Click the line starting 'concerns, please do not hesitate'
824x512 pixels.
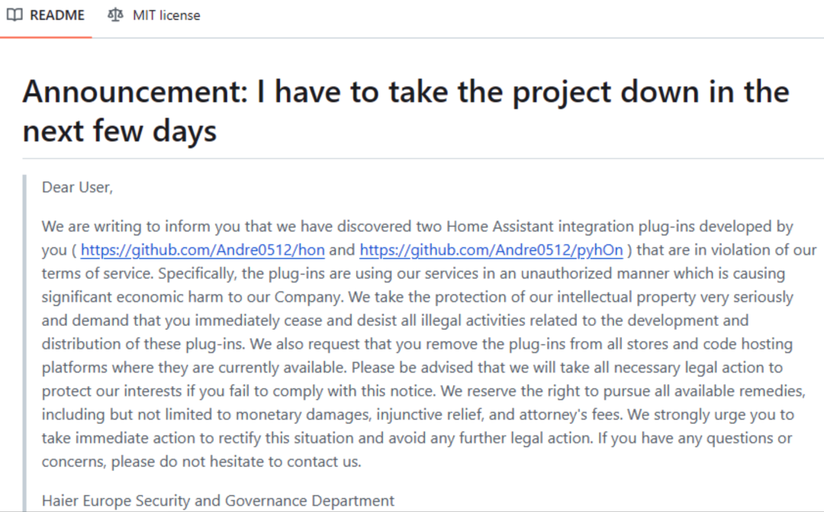click(x=201, y=462)
